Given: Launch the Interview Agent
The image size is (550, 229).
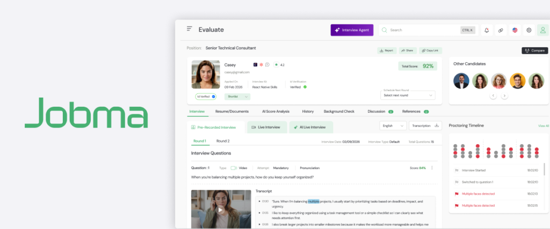Looking at the screenshot, I should coord(352,30).
